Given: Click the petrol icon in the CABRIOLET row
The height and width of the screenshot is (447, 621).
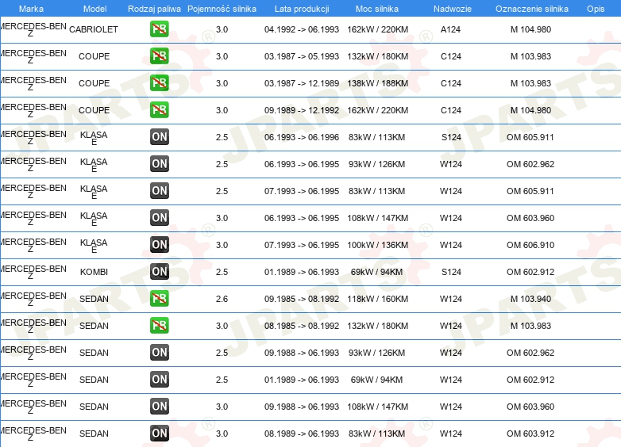Looking at the screenshot, I should (159, 29).
